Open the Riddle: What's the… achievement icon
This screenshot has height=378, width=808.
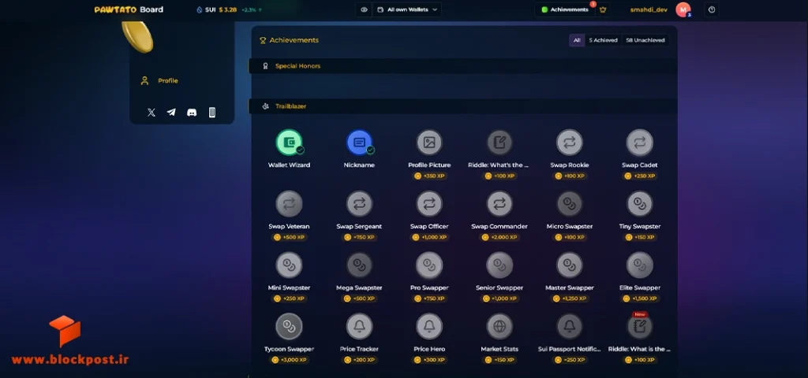(x=499, y=143)
